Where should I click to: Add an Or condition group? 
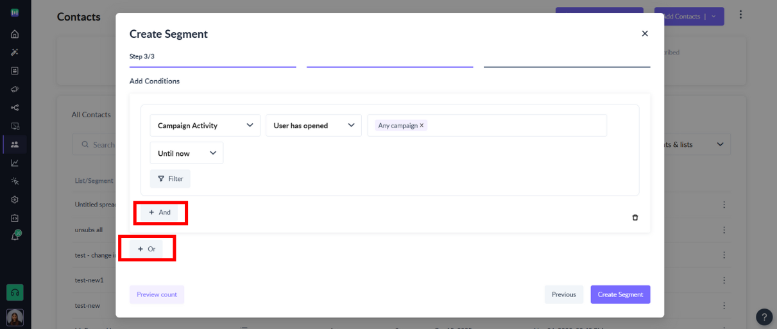click(146, 249)
